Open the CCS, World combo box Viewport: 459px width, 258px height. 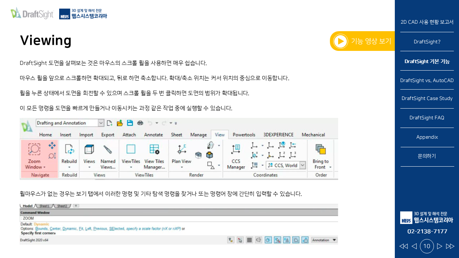(286, 165)
